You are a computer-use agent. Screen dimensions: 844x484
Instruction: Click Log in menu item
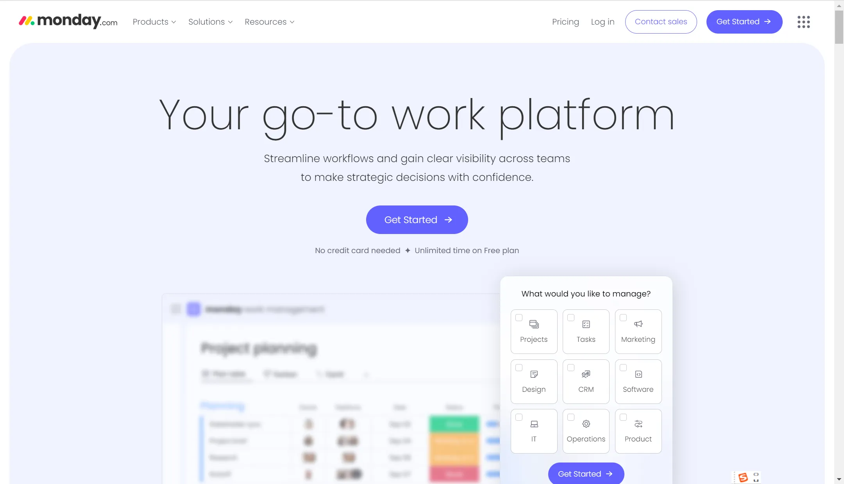pyautogui.click(x=603, y=21)
